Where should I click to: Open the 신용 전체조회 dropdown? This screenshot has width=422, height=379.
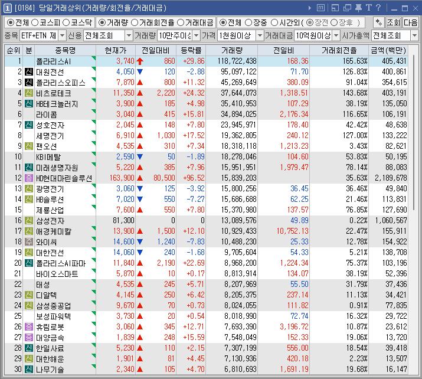[x=129, y=35]
